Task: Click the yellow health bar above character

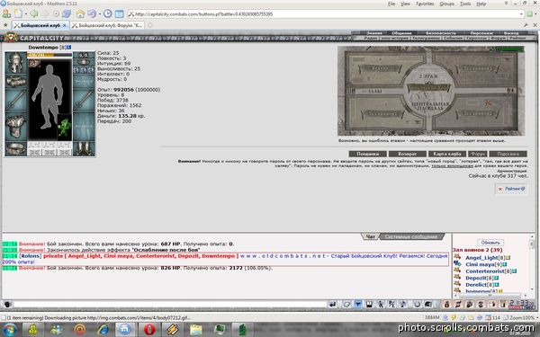Action: pyautogui.click(x=49, y=55)
